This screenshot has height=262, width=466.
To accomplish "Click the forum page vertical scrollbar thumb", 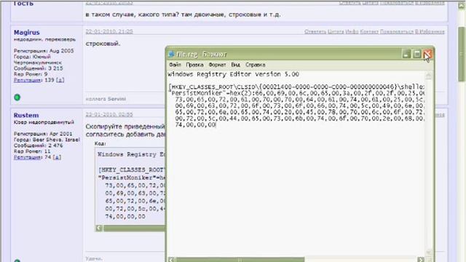I will tap(462, 54).
